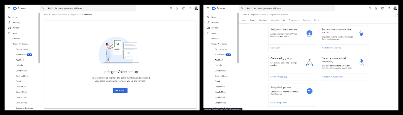Open Overview in left window sidebar
Image resolution: width=403 pixels, height=115 pixels.
point(16,39)
